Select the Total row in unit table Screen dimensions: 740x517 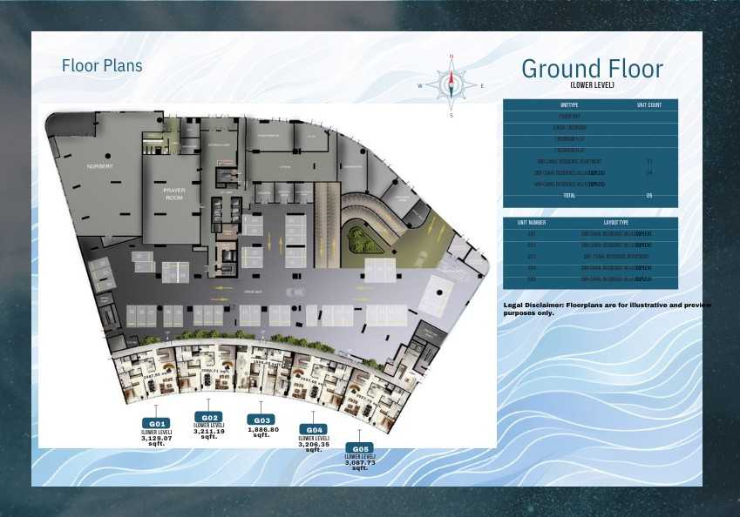pyautogui.click(x=568, y=196)
